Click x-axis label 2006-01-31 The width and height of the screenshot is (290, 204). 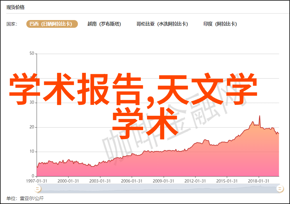[132, 181]
